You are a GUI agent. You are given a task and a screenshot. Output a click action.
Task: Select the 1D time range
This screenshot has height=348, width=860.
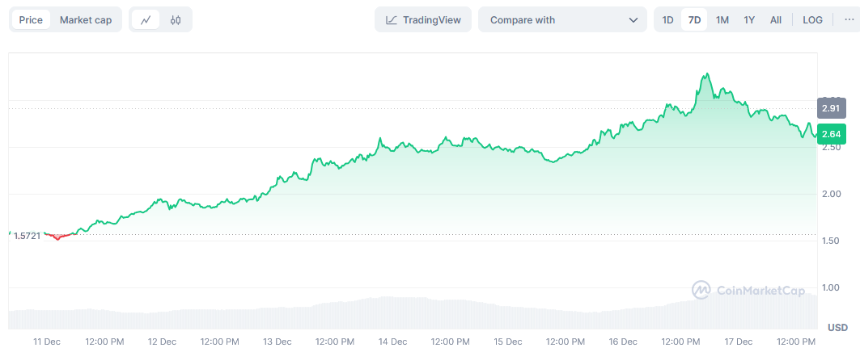668,20
